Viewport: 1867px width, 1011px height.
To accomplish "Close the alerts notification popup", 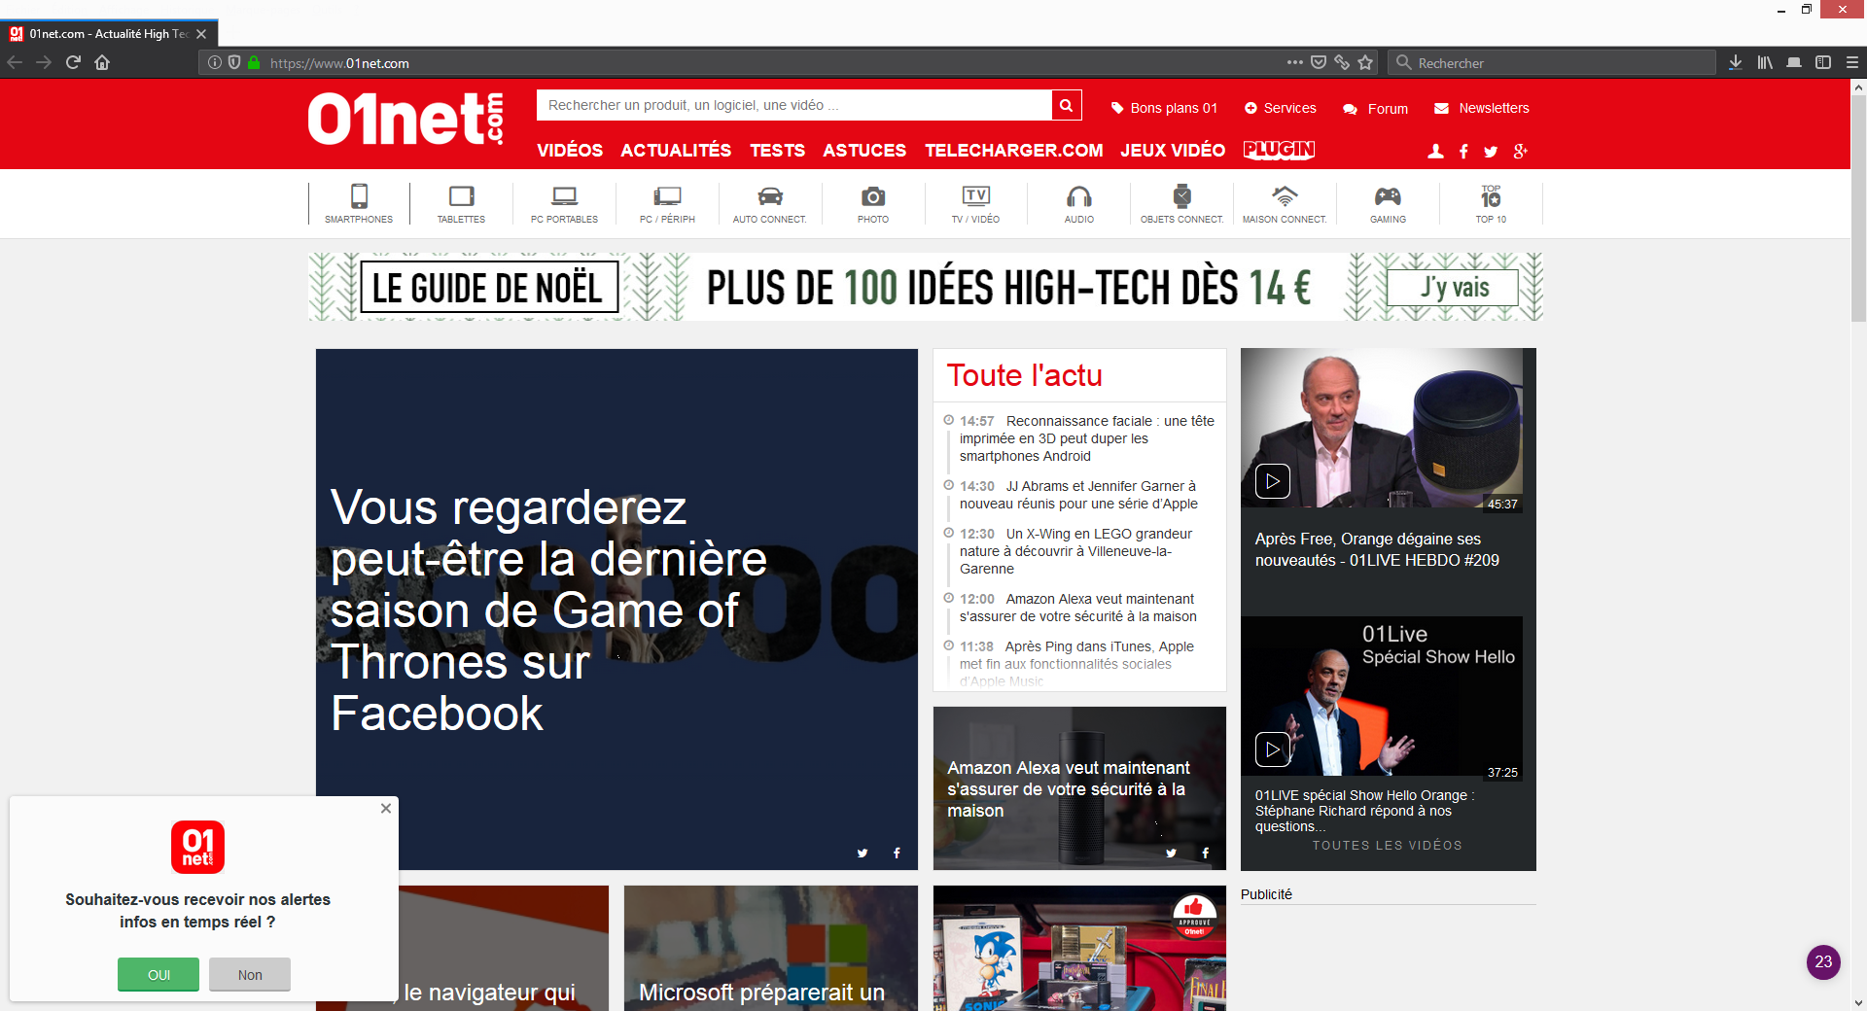I will tap(386, 808).
